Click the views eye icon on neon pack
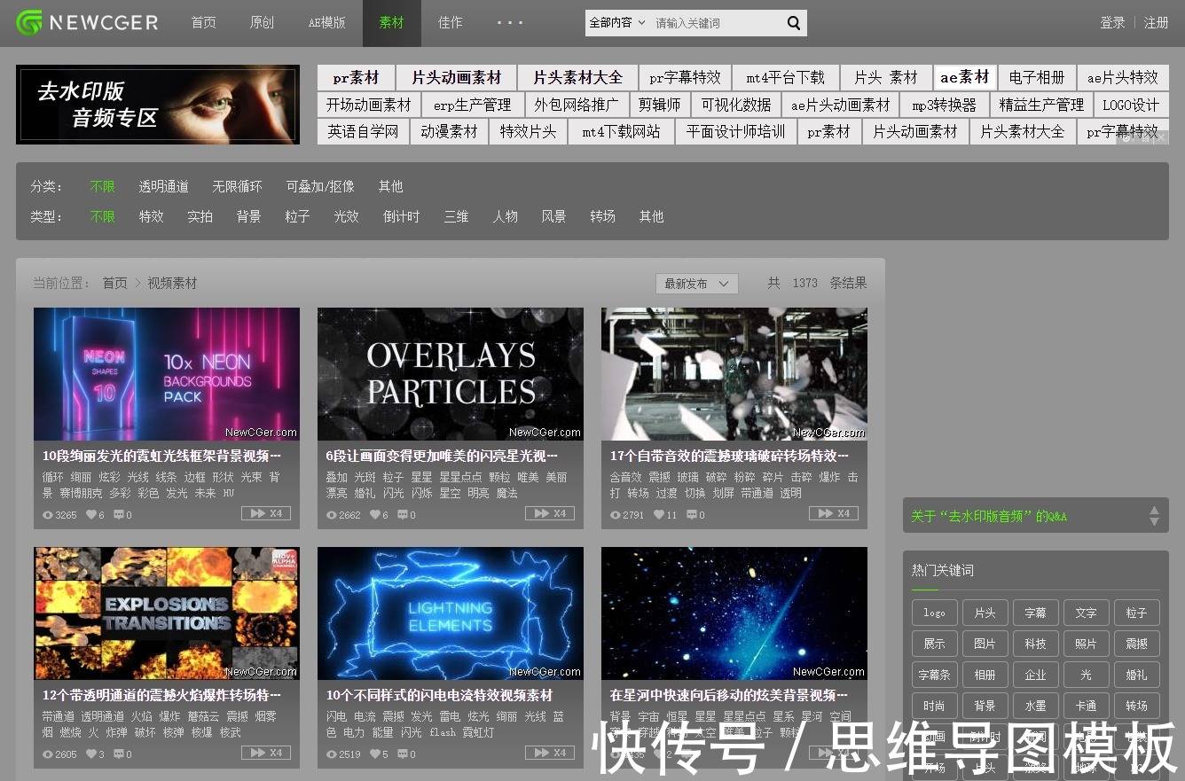The width and height of the screenshot is (1185, 781). point(48,515)
